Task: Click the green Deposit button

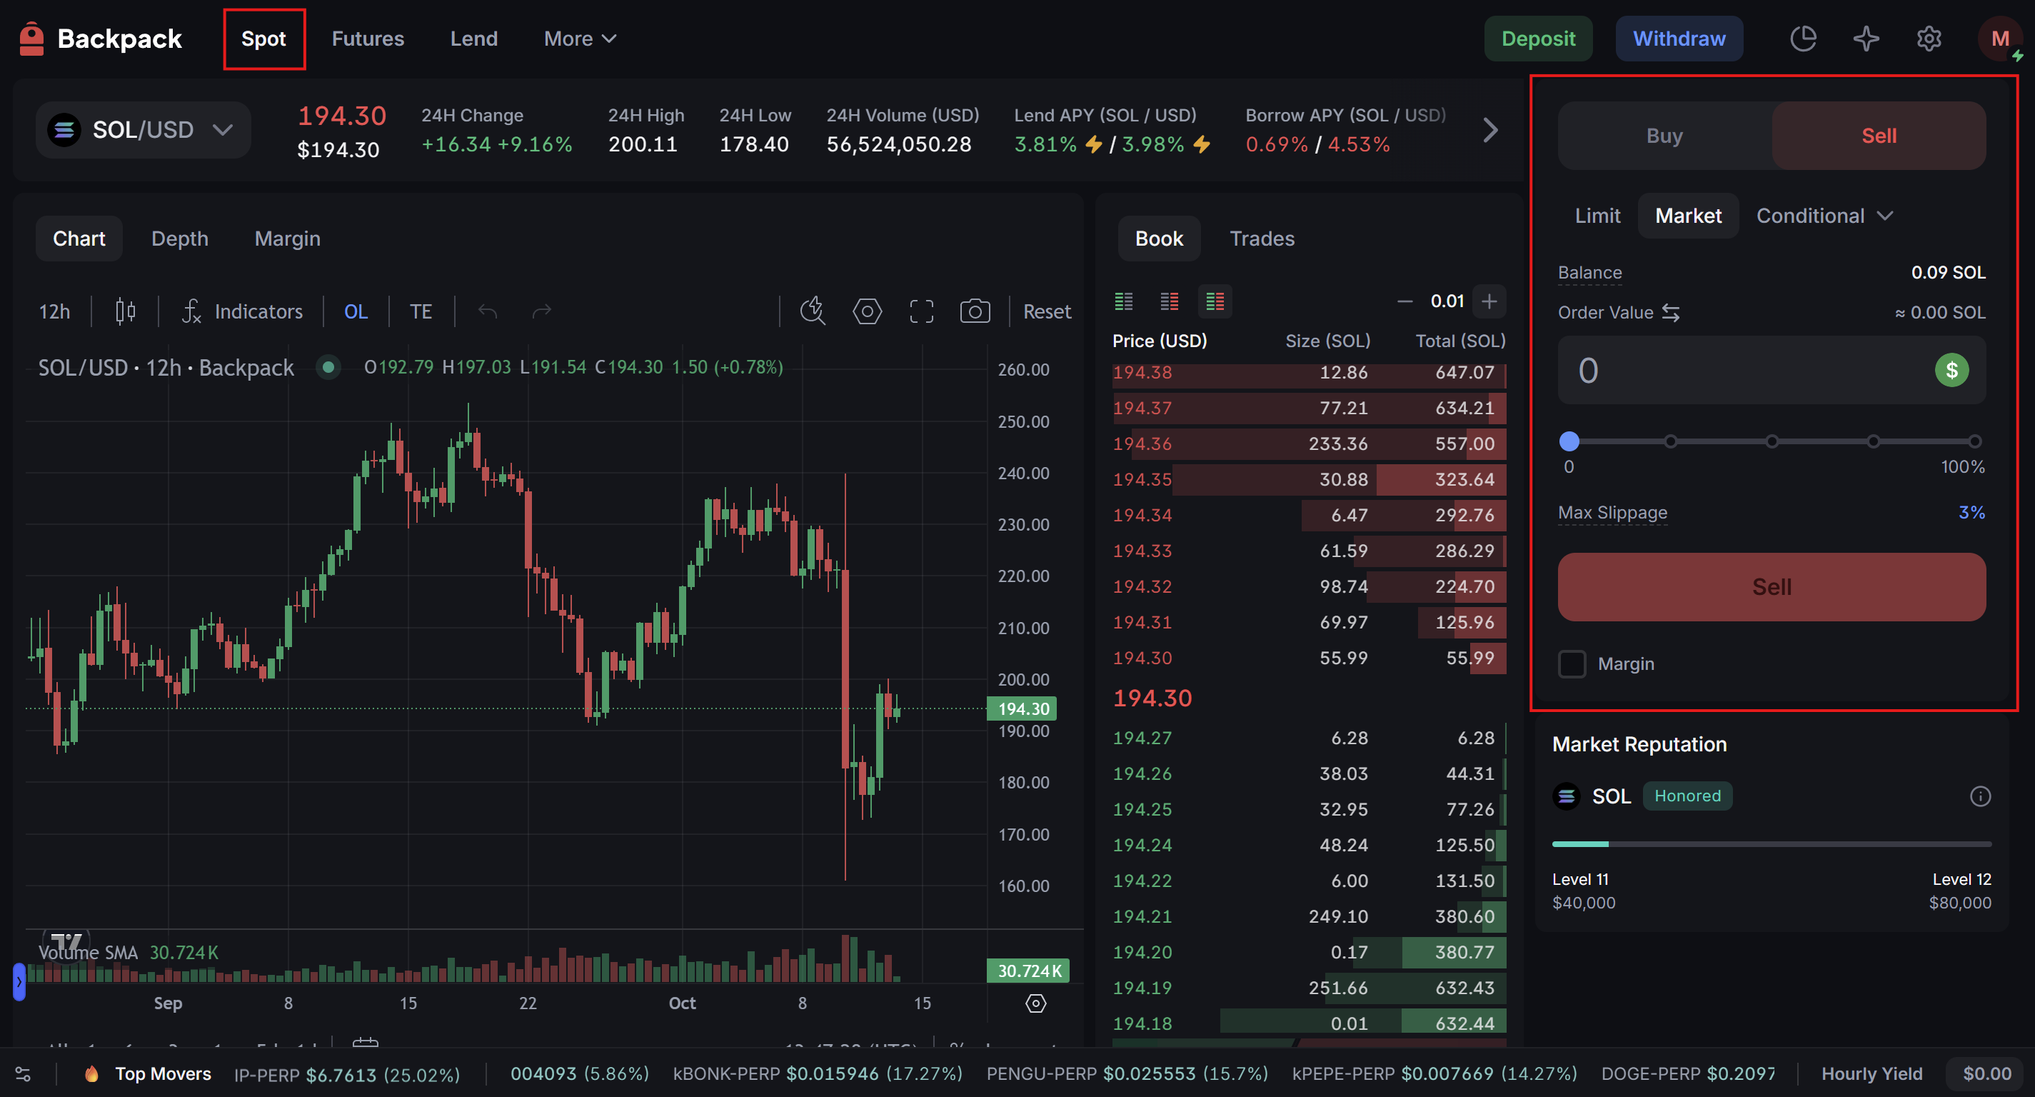Action: (x=1538, y=39)
